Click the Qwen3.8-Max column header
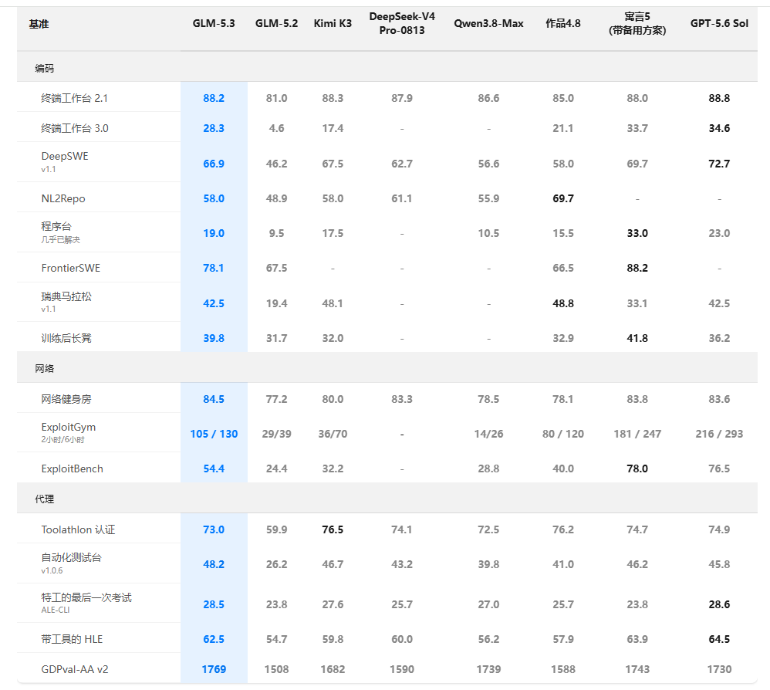 [488, 24]
